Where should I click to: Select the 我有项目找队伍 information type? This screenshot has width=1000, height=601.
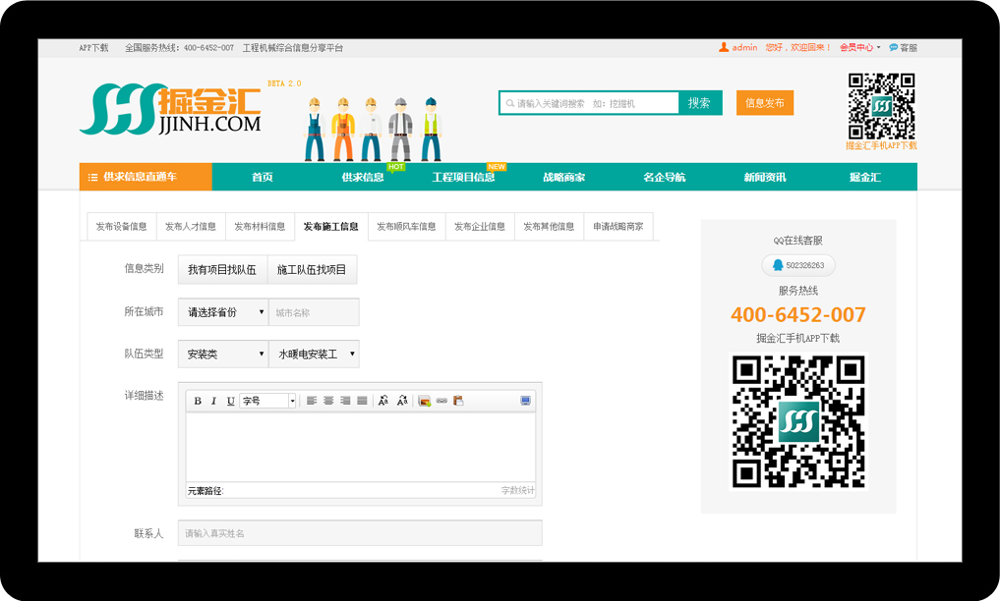click(x=222, y=269)
